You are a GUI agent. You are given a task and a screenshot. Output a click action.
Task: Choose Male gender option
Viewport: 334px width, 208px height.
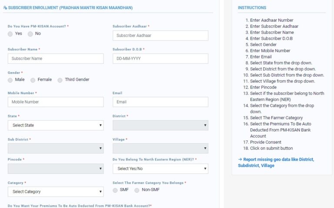[x=10, y=80]
